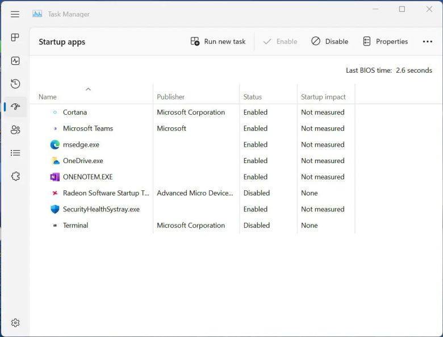Viewport: 443px width, 337px height.
Task: Disable the selected startup app
Action: tap(329, 41)
